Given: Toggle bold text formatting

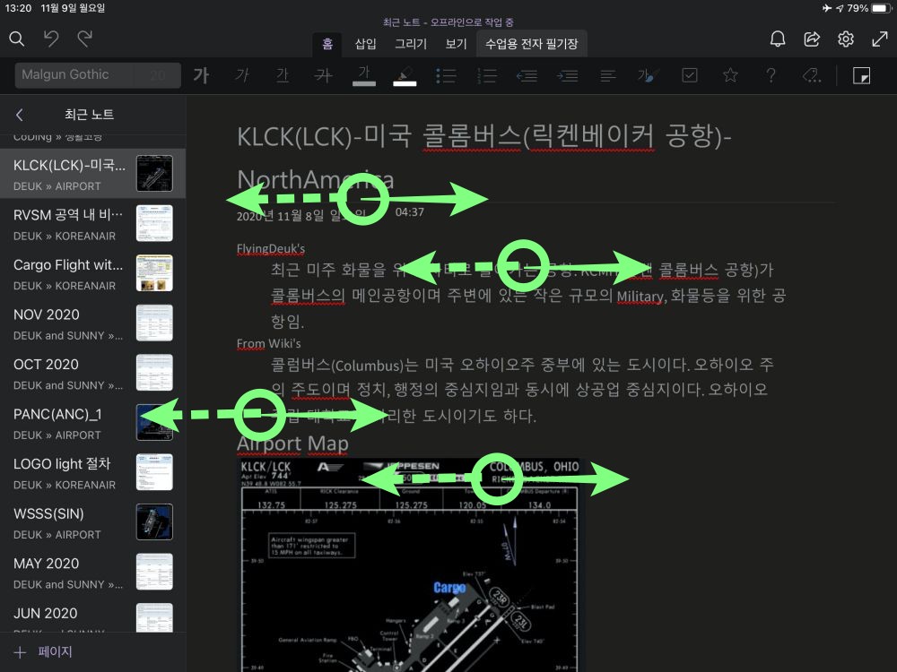Looking at the screenshot, I should pyautogui.click(x=202, y=75).
